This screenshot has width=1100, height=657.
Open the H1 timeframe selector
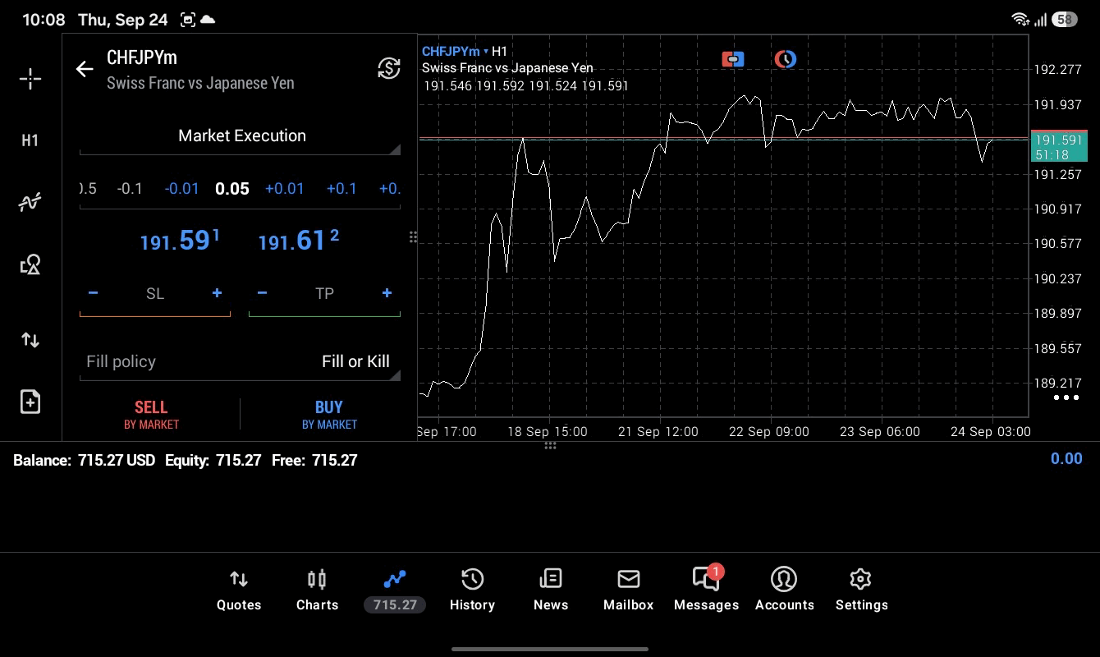coord(30,140)
